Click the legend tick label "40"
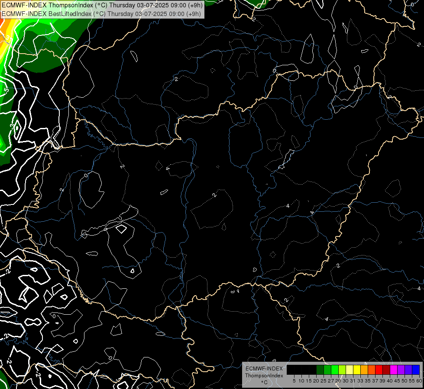Image resolution: width=424 pixels, height=389 pixels. pyautogui.click(x=390, y=381)
